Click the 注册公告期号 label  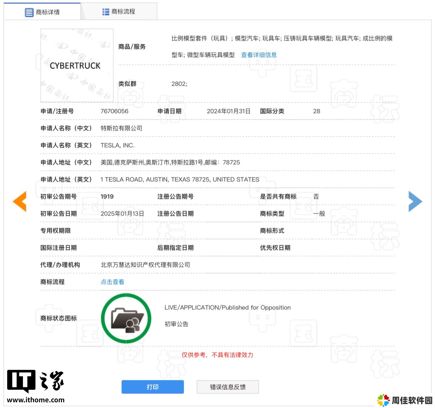176,197
